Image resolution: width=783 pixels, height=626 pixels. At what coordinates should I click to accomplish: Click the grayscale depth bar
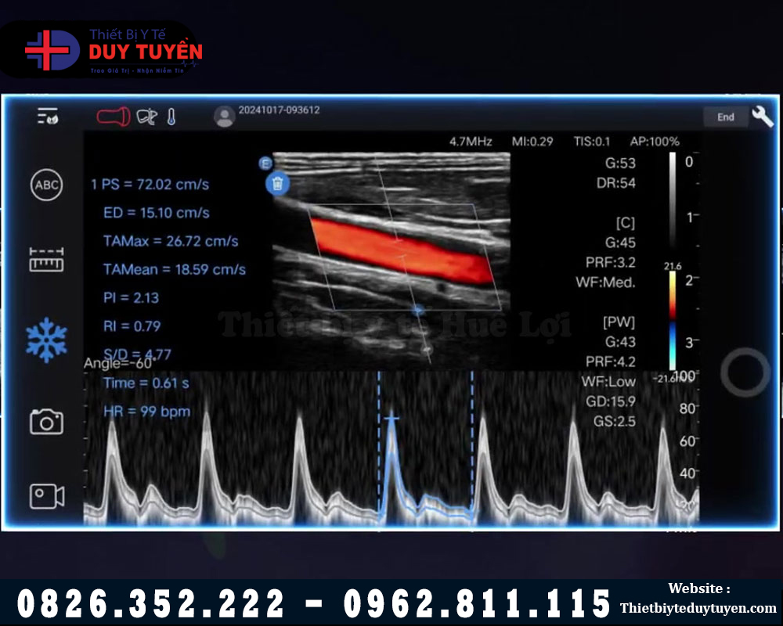(672, 200)
